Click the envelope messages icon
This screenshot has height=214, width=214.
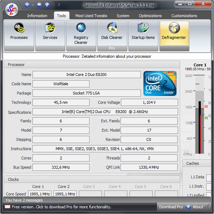(7, 207)
